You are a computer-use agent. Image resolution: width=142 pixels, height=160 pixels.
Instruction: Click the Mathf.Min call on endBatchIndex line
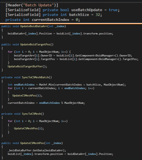click(x=82, y=85)
